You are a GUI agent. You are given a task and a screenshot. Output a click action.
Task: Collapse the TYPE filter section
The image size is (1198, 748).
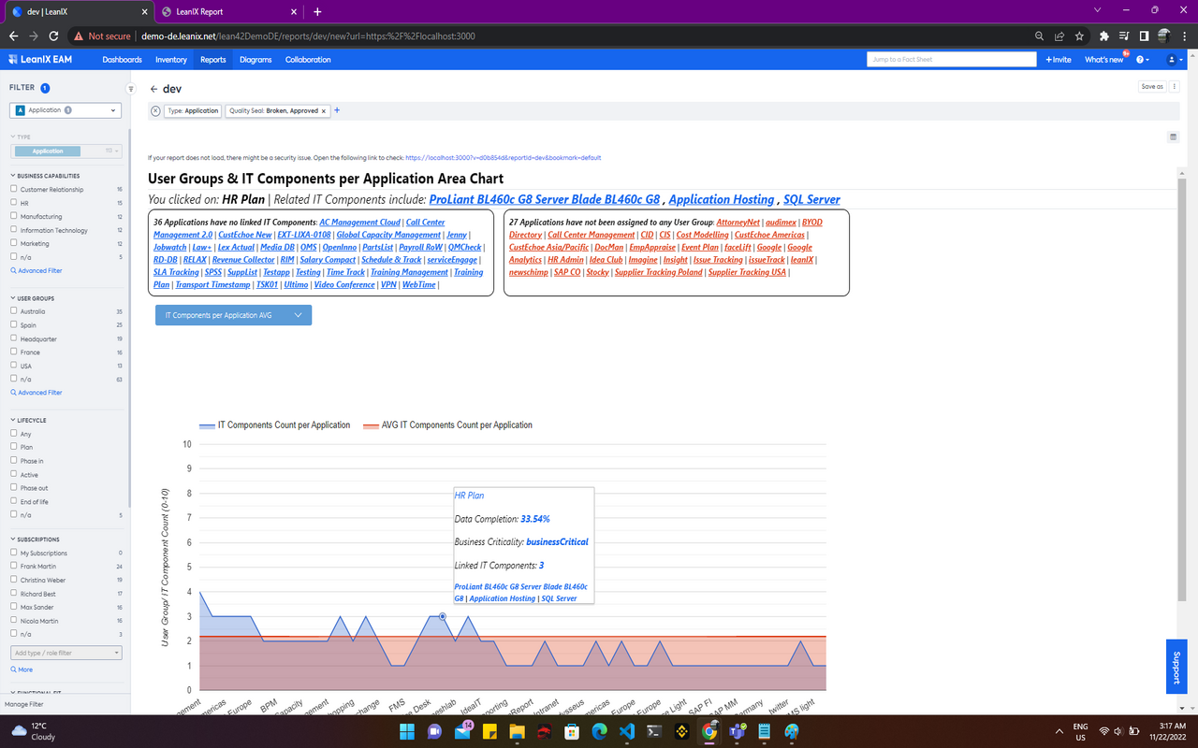(21, 137)
